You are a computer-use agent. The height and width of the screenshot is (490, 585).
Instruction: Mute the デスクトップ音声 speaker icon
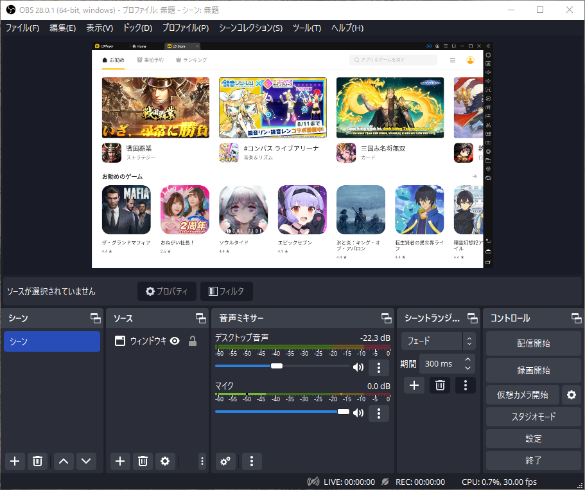(358, 367)
